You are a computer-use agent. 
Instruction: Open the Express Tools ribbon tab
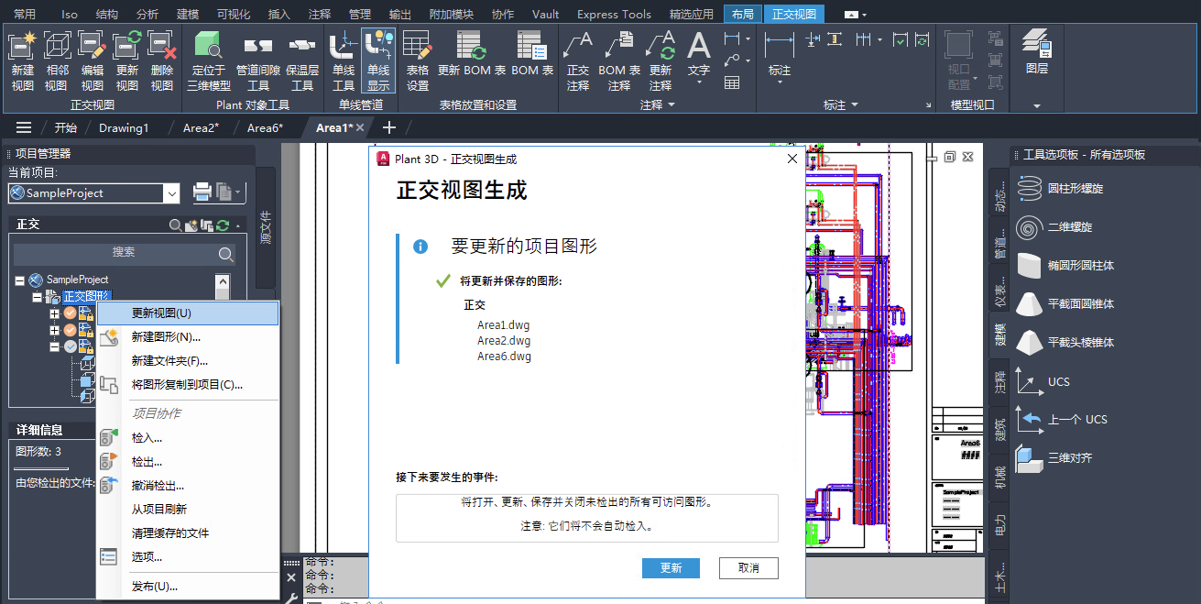pyautogui.click(x=614, y=14)
